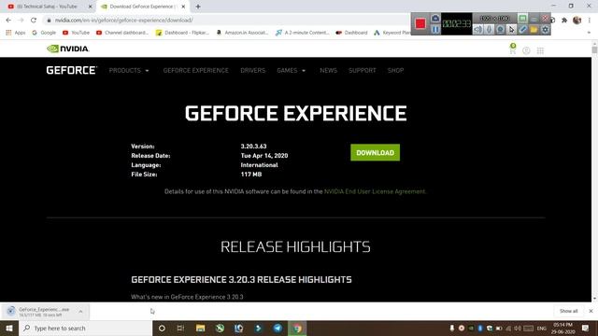This screenshot has width=598, height=336.
Task: Take a screenshot with the recorder camera icon
Action: coord(435,19)
